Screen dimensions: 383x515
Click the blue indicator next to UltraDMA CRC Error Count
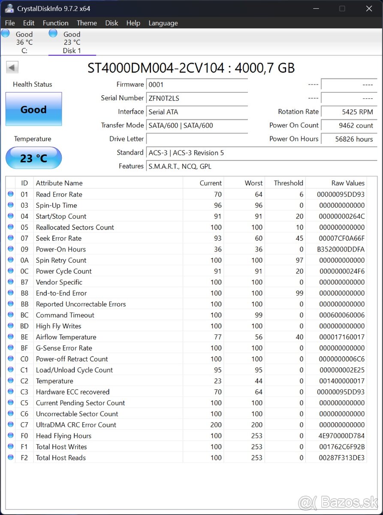click(x=10, y=424)
